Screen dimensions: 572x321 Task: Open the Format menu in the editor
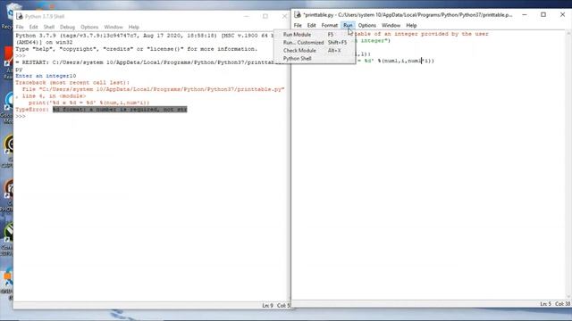click(330, 26)
